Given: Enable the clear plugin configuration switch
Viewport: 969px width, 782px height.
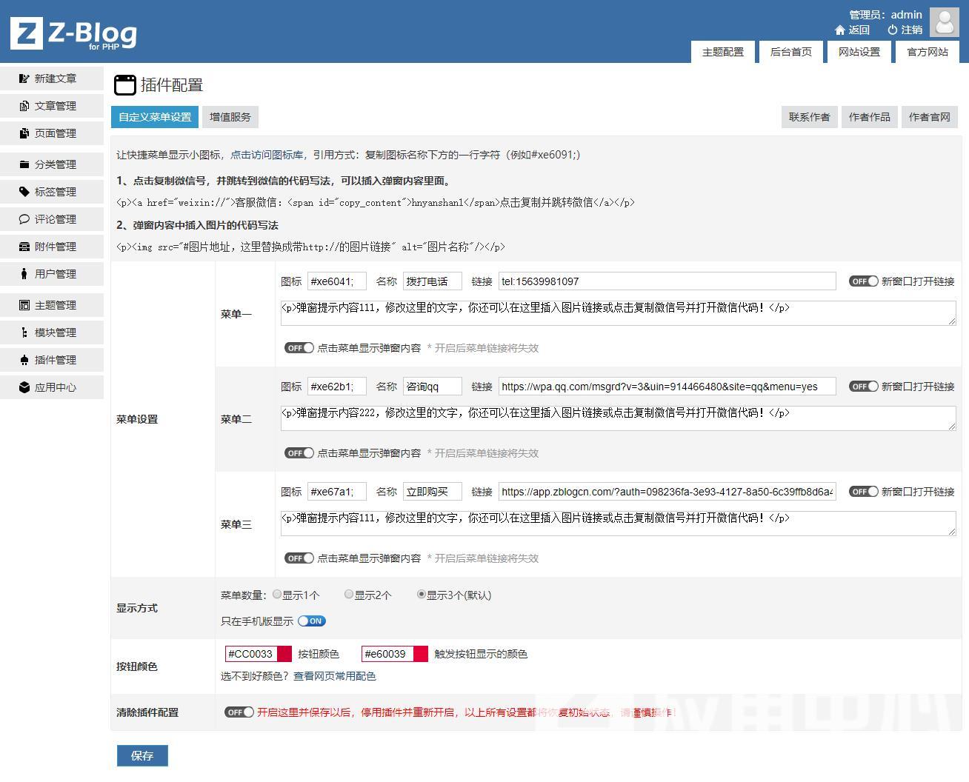Looking at the screenshot, I should [239, 712].
